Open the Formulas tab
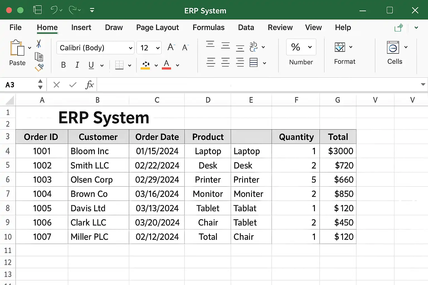This screenshot has width=428, height=285. pyautogui.click(x=208, y=28)
